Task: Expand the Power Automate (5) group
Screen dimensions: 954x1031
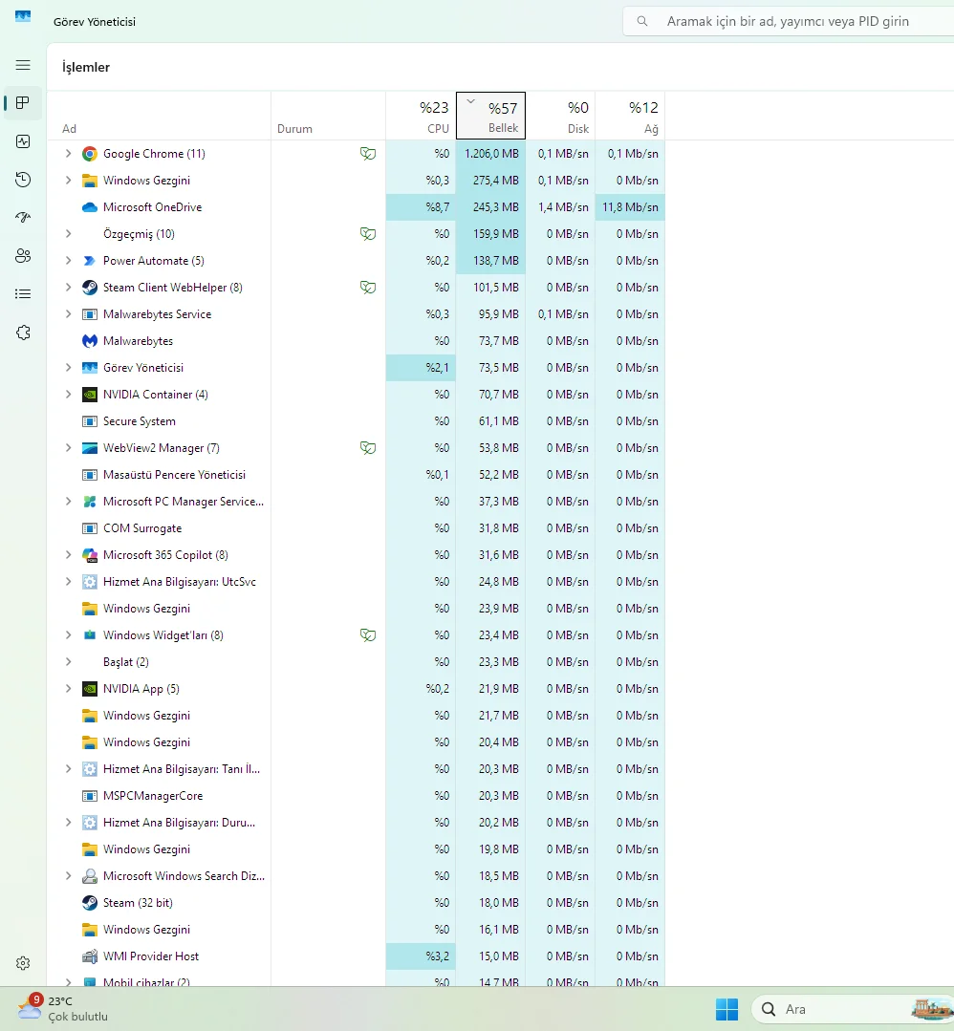Action: (x=68, y=261)
